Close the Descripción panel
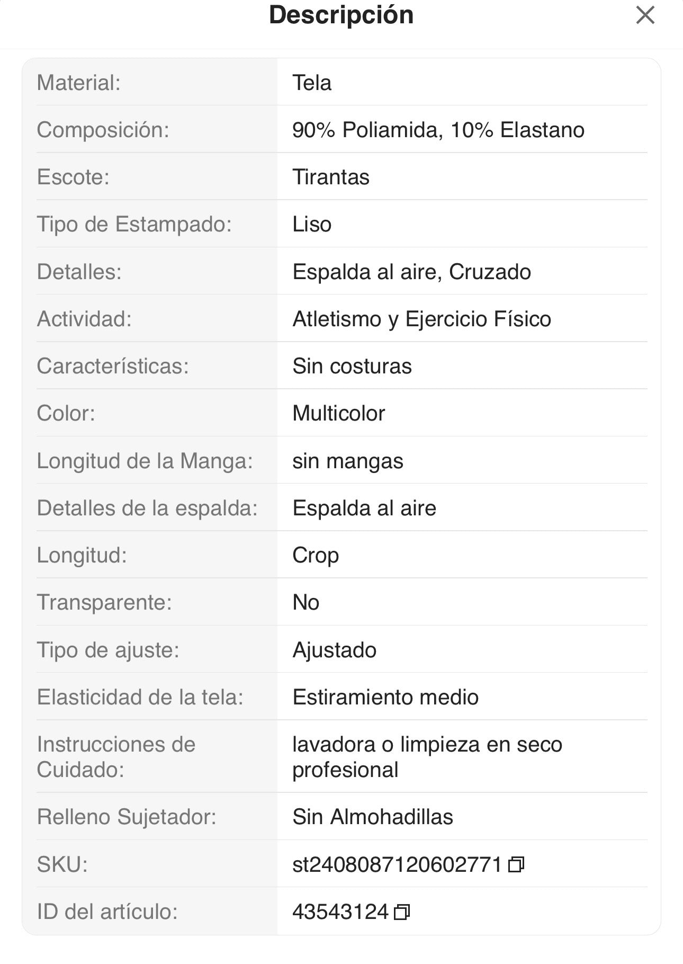The width and height of the screenshot is (683, 964). [x=645, y=15]
